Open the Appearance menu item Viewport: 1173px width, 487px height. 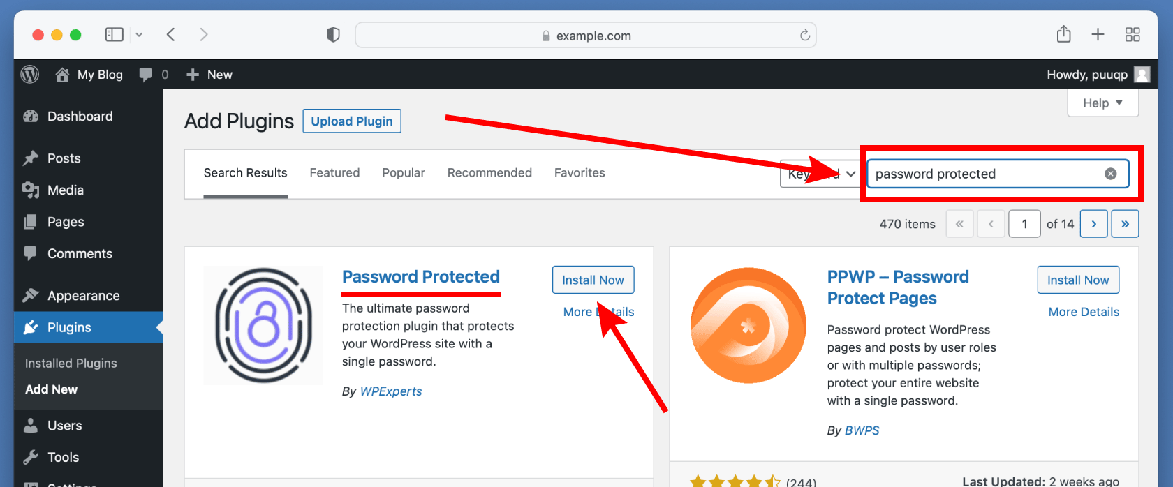(89, 295)
